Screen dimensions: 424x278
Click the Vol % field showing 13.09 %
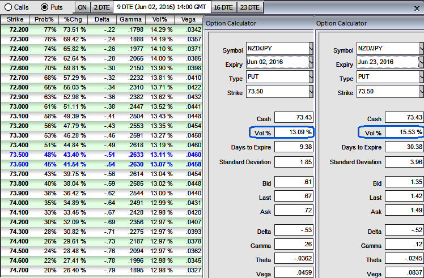(x=294, y=132)
